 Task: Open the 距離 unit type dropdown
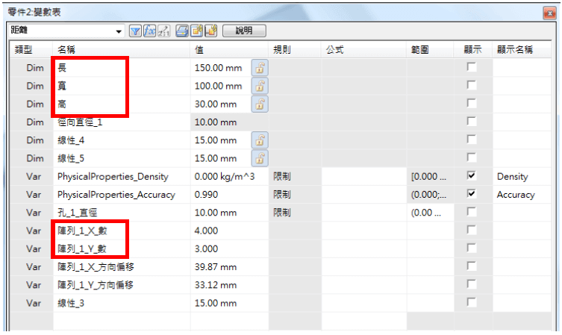tap(119, 31)
